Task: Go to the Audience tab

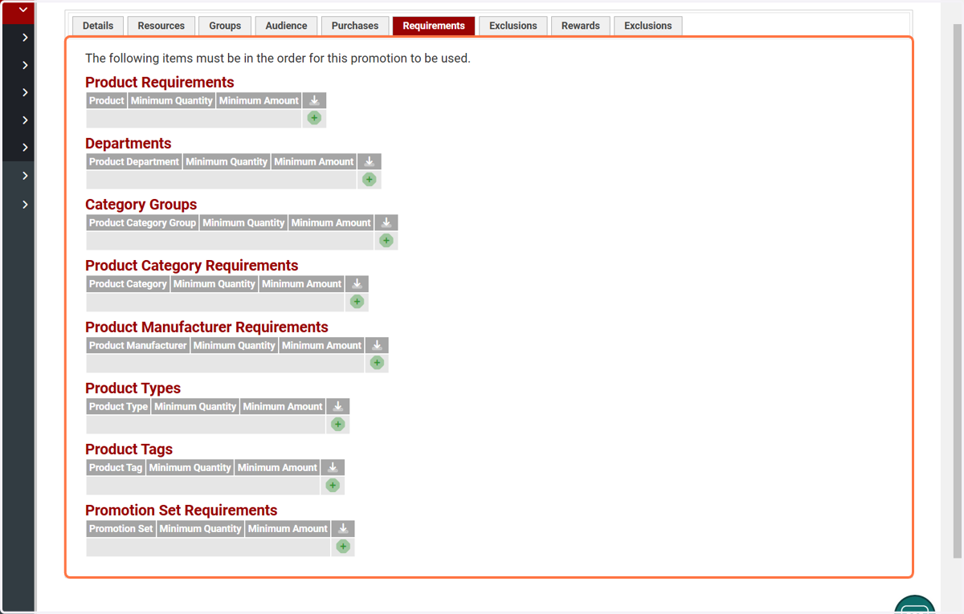Action: [x=287, y=26]
